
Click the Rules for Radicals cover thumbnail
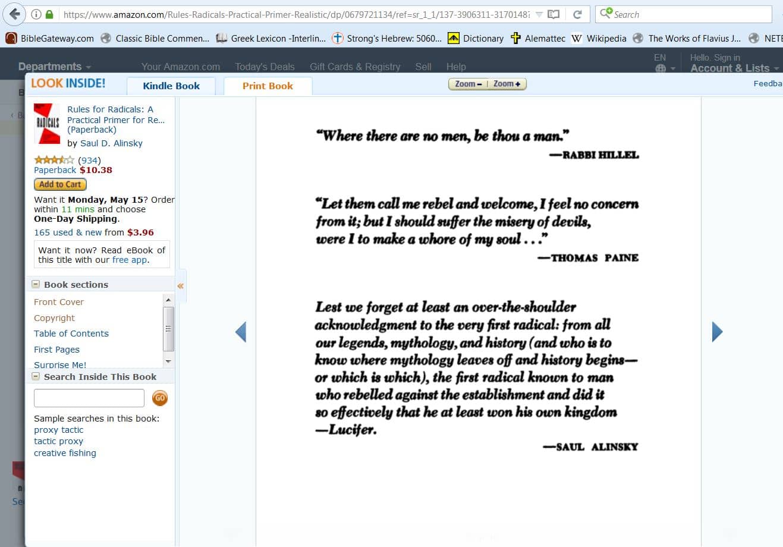click(47, 124)
